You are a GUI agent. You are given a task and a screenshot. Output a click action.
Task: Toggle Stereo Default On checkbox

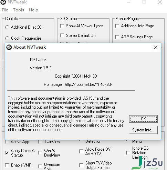point(62,36)
